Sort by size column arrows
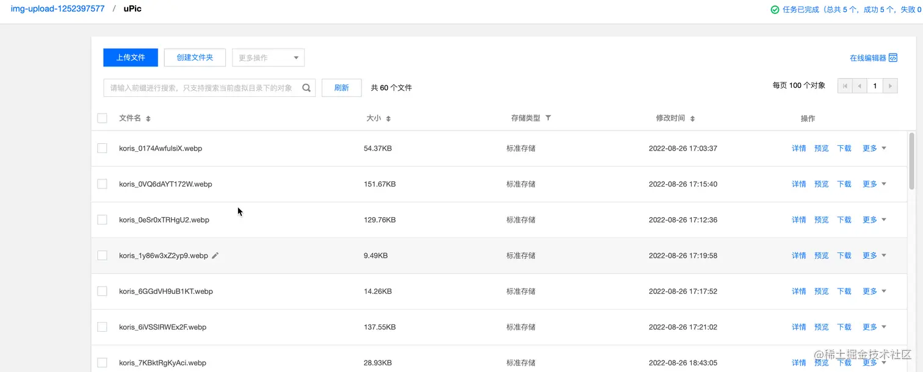This screenshot has width=923, height=372. 388,118
